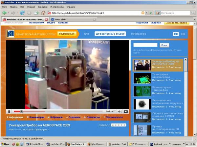Open search engine selector dropdown

pyautogui.click(x=158, y=13)
